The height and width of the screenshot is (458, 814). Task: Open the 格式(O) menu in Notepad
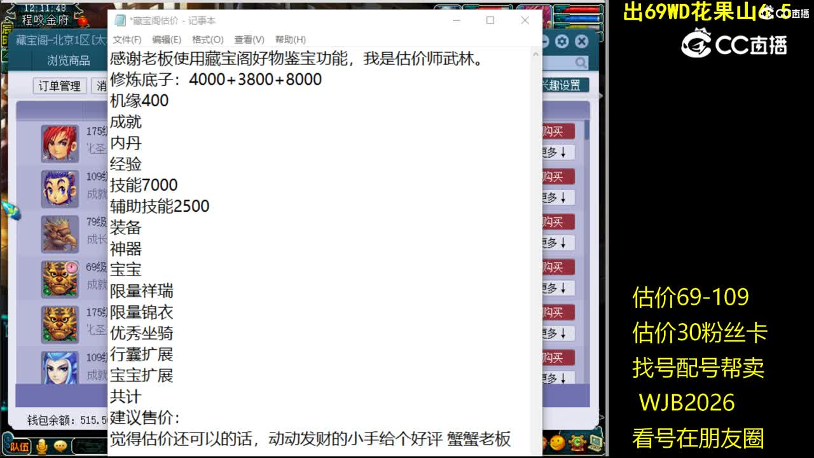coord(208,39)
